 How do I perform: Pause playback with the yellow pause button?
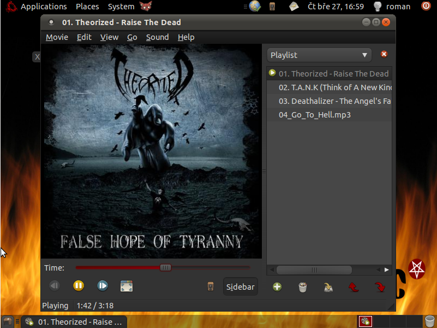pos(79,286)
